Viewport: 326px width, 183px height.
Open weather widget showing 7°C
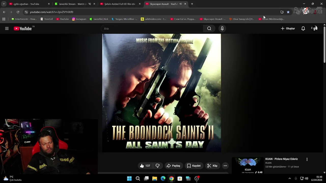click(x=12, y=178)
